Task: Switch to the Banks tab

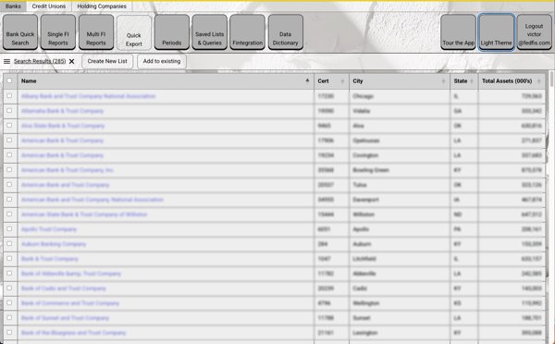Action: click(13, 6)
